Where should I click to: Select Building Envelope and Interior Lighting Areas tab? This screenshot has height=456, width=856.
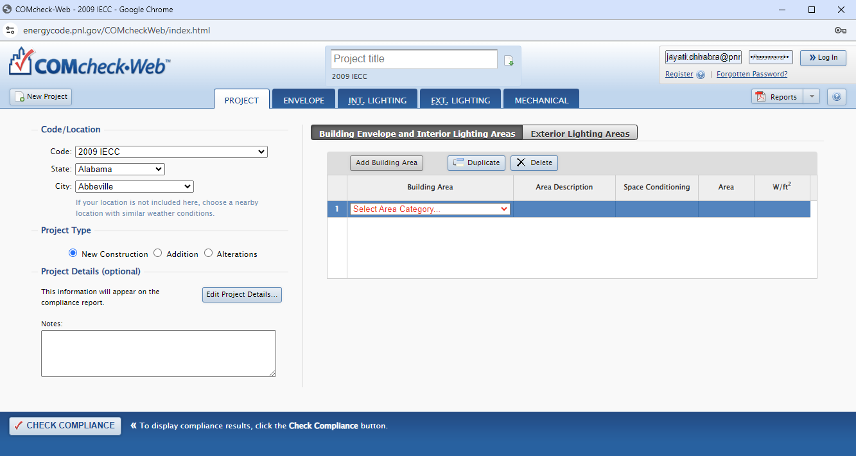tap(417, 133)
